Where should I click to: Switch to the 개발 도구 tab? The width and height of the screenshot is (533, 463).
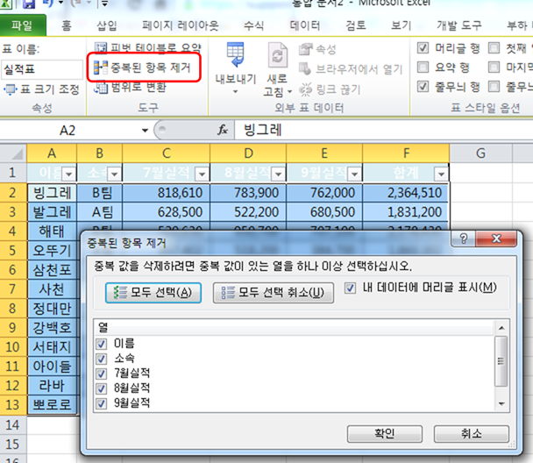pyautogui.click(x=459, y=25)
